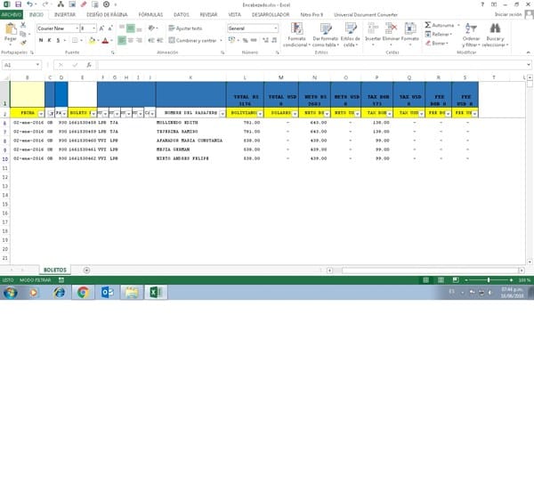This screenshot has width=534, height=500.
Task: Adjust the zoom slider handle
Action: click(489, 279)
